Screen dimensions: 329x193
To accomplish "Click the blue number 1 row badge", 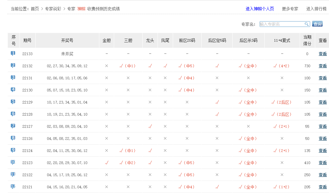I will click(13, 53).
